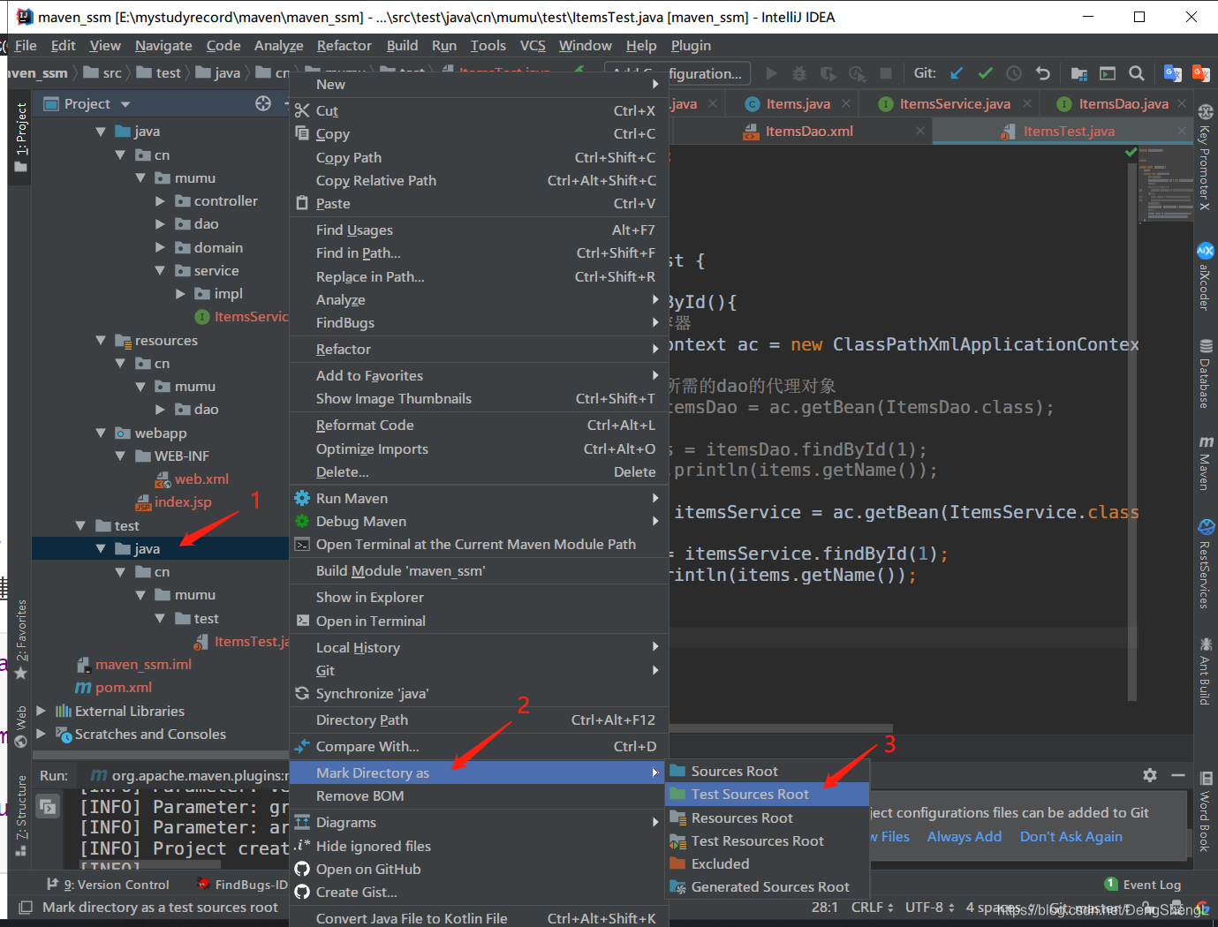Click the Git Update Project arrow icon
Screen dimensions: 1218x927
pos(957,73)
